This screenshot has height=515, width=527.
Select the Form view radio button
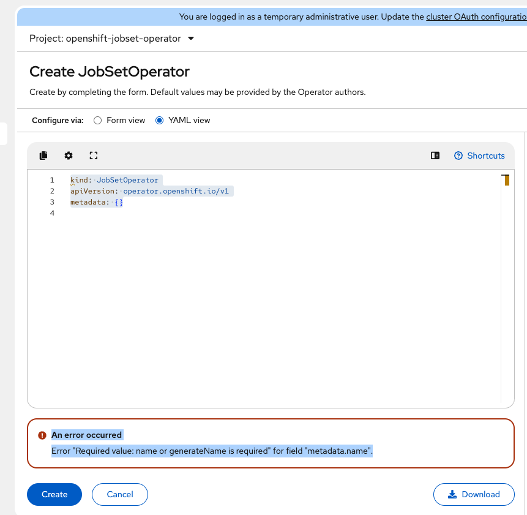coord(97,121)
